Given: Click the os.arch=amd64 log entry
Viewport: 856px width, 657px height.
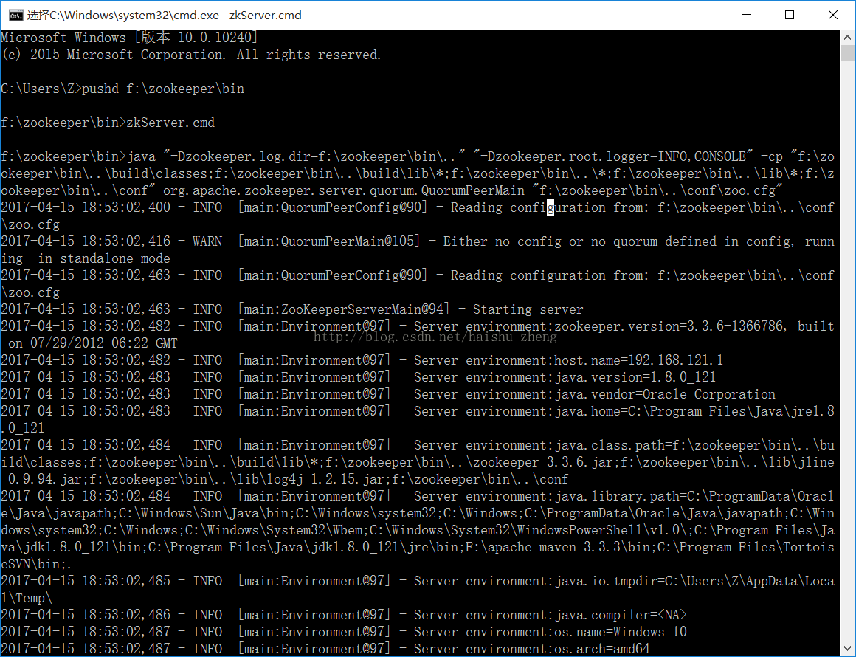Looking at the screenshot, I should coord(325,649).
